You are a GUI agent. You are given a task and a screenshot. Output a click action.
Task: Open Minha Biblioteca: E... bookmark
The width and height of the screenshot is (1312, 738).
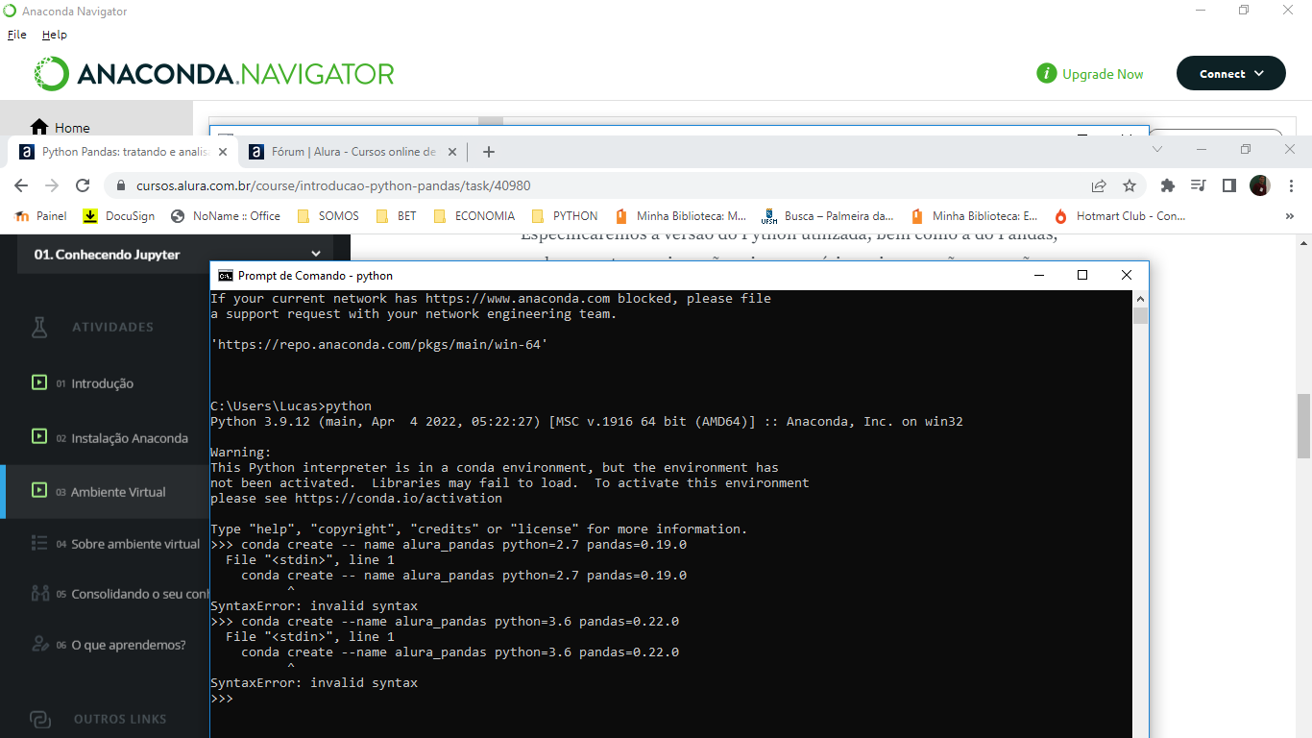coord(974,216)
